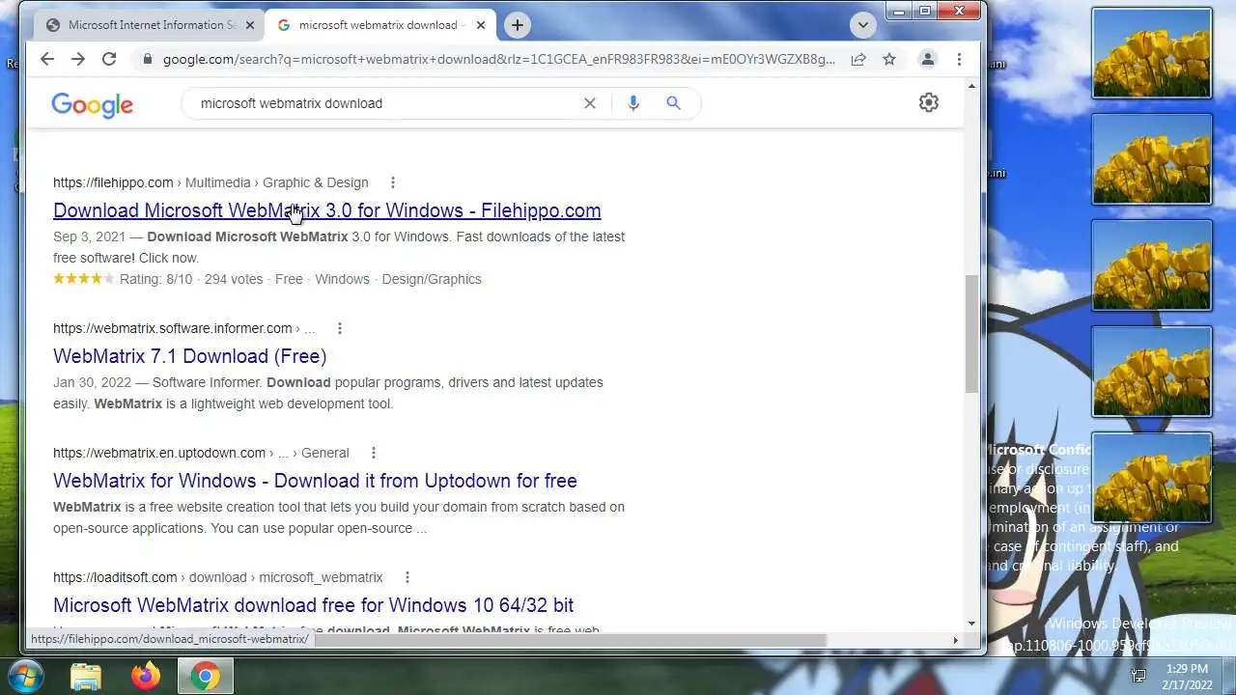This screenshot has height=695, width=1236.
Task: Open more options for loaditsoft result
Action: point(407,577)
